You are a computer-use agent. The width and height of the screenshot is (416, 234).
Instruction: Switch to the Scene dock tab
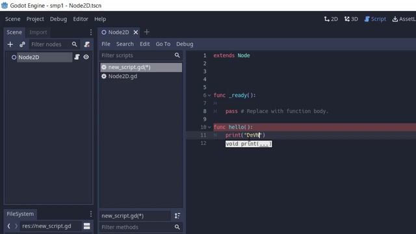(x=14, y=32)
